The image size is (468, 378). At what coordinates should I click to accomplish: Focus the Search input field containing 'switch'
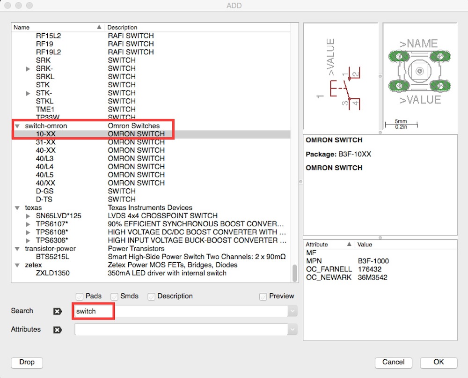pos(181,311)
